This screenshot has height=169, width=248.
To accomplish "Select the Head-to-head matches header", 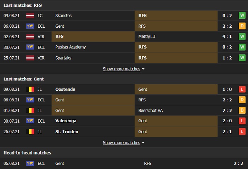I will pyautogui.click(x=27, y=153).
